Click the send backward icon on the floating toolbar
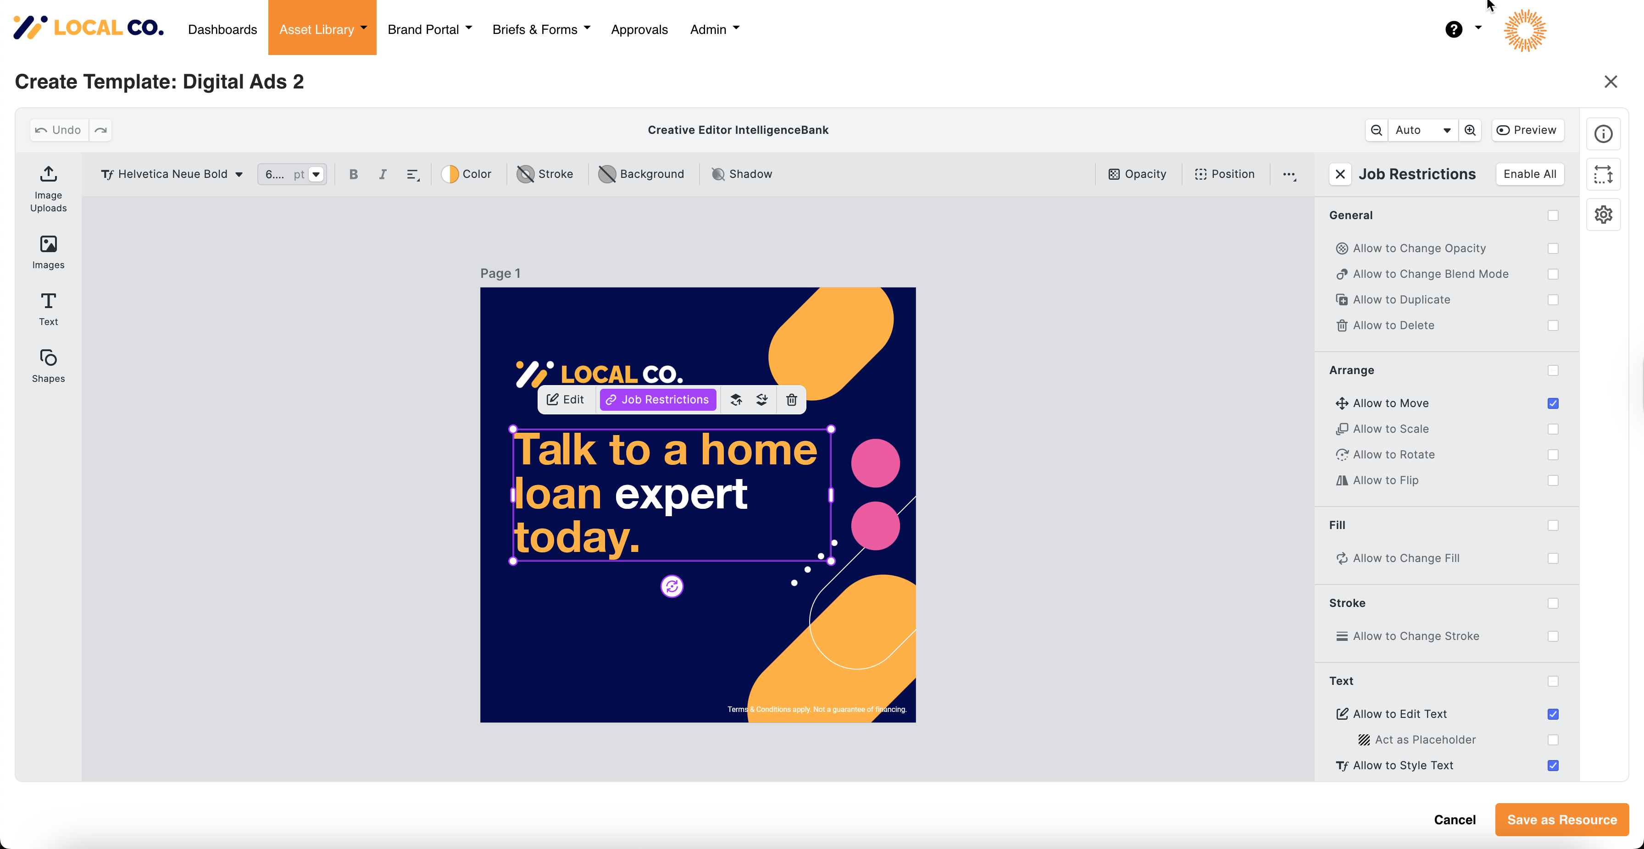This screenshot has height=849, width=1644. [x=762, y=399]
